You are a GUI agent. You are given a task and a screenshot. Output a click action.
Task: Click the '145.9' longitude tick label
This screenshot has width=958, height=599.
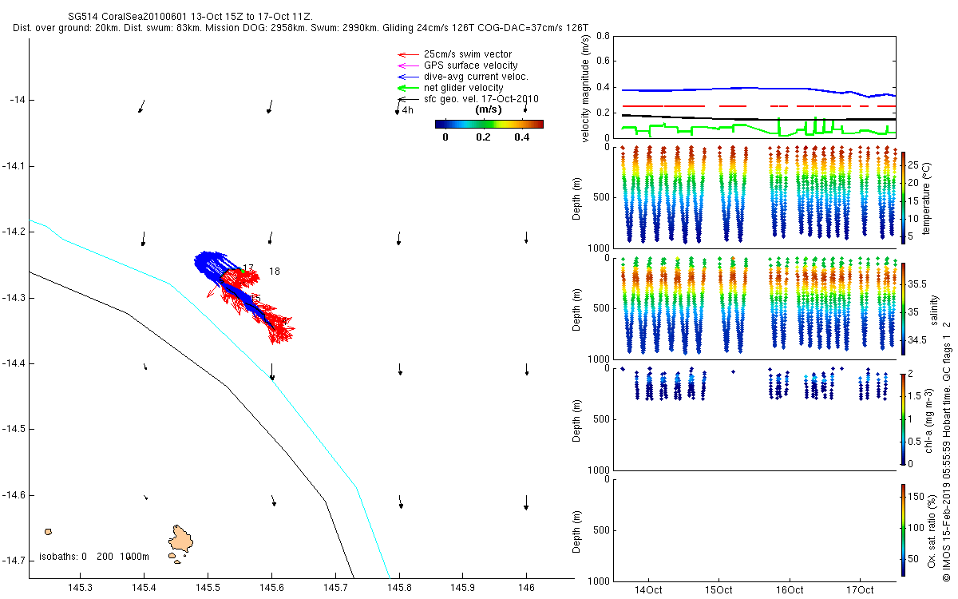(462, 588)
